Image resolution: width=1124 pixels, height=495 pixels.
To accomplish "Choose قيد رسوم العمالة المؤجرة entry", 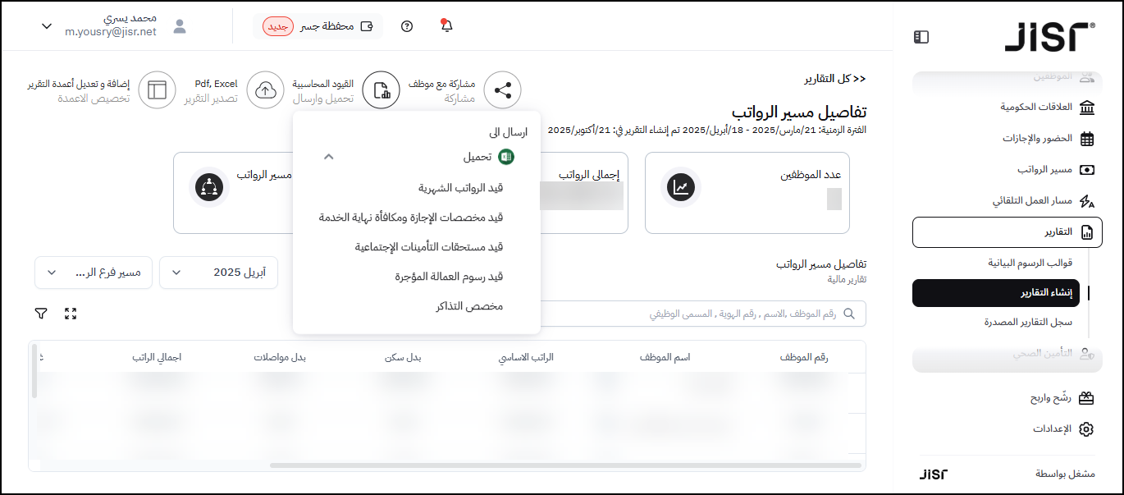I will tap(448, 277).
